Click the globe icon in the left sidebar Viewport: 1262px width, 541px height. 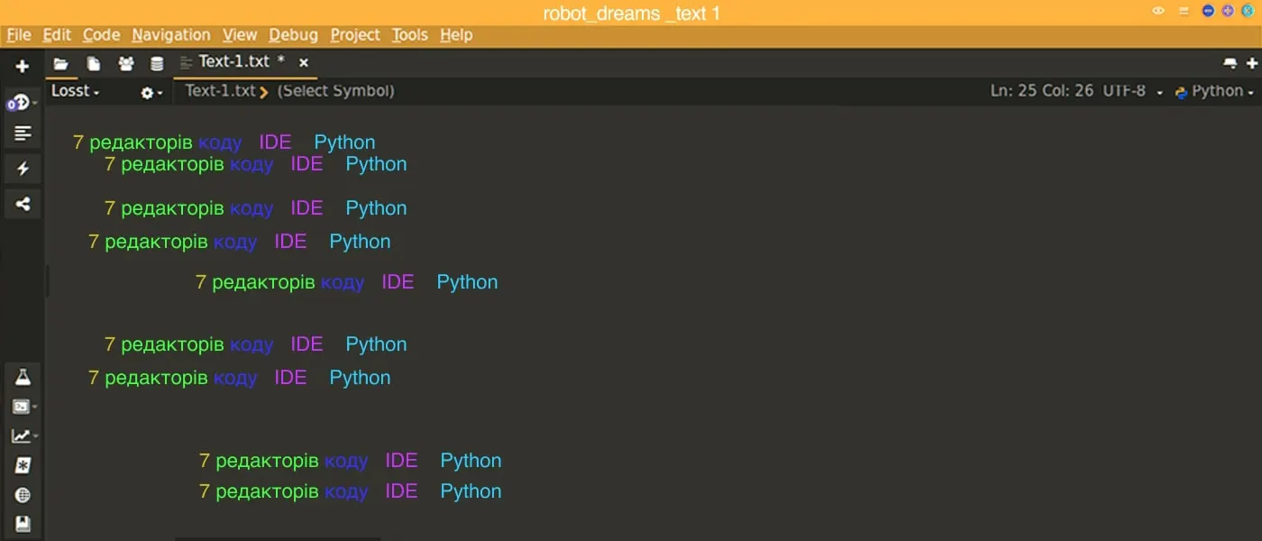(22, 494)
